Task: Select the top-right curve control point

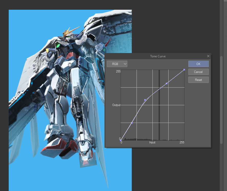Action: (x=184, y=70)
